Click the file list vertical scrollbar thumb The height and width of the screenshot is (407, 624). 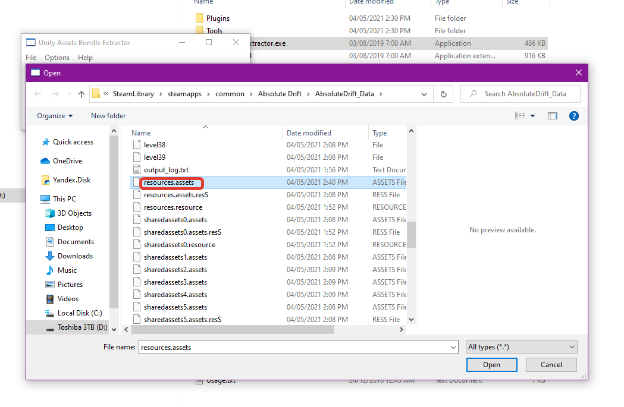tap(411, 235)
